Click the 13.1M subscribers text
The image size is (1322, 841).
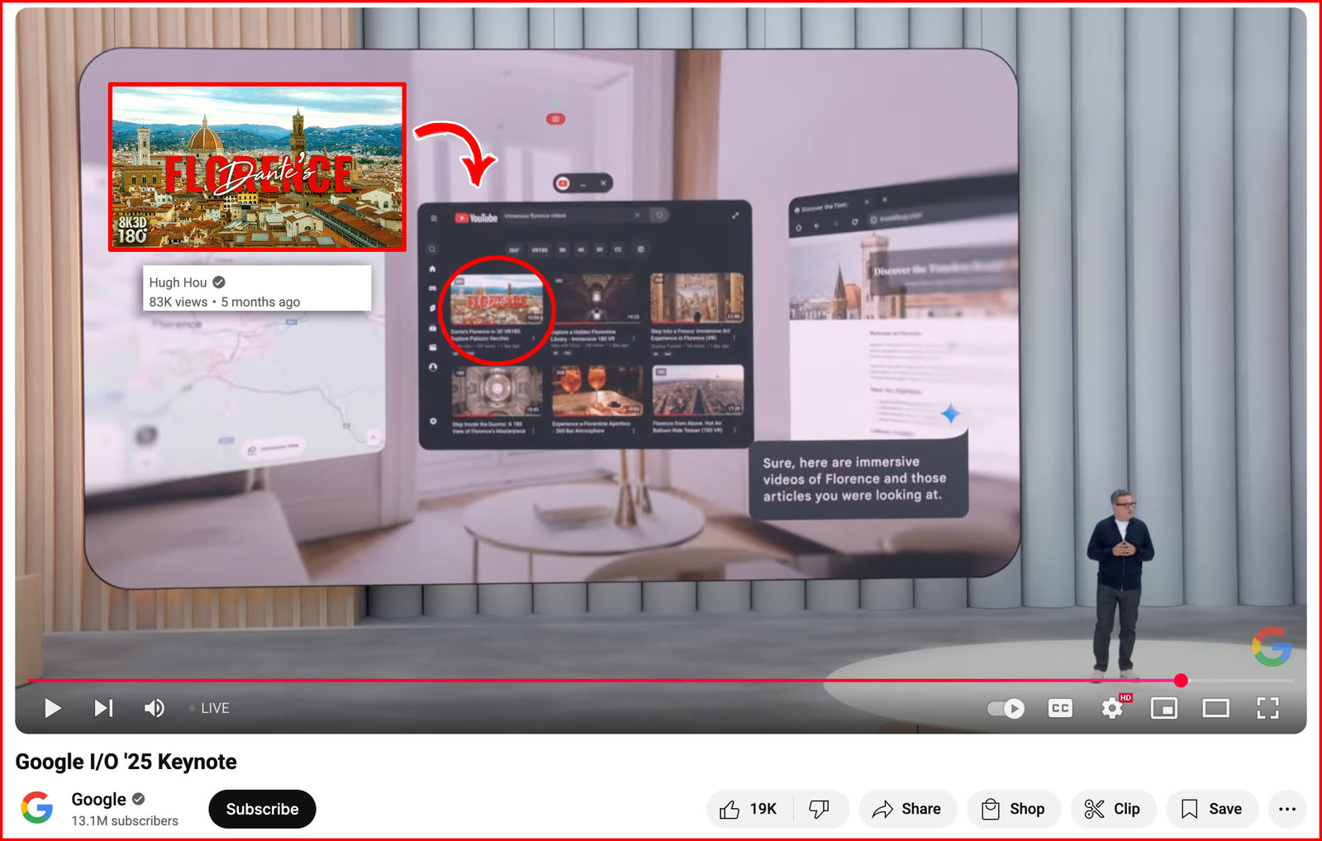[125, 820]
